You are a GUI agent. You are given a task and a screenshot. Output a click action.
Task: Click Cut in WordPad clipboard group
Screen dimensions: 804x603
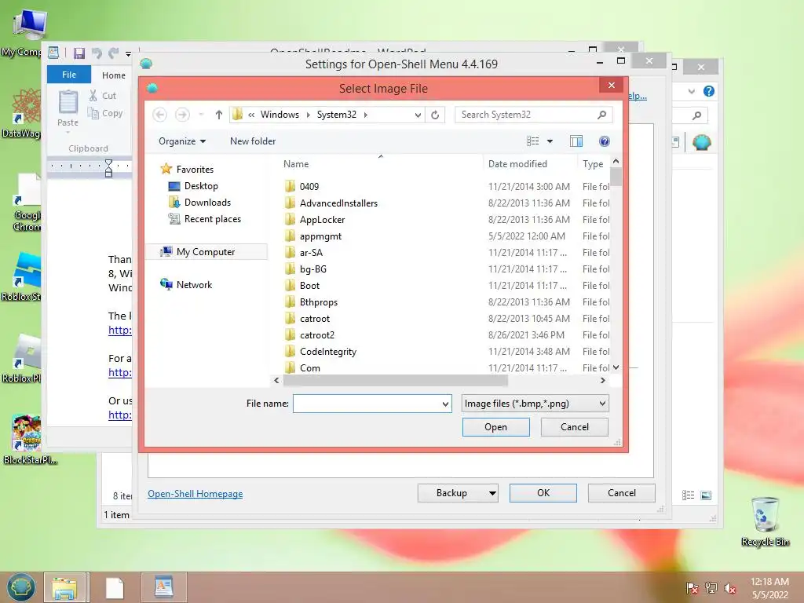click(103, 95)
